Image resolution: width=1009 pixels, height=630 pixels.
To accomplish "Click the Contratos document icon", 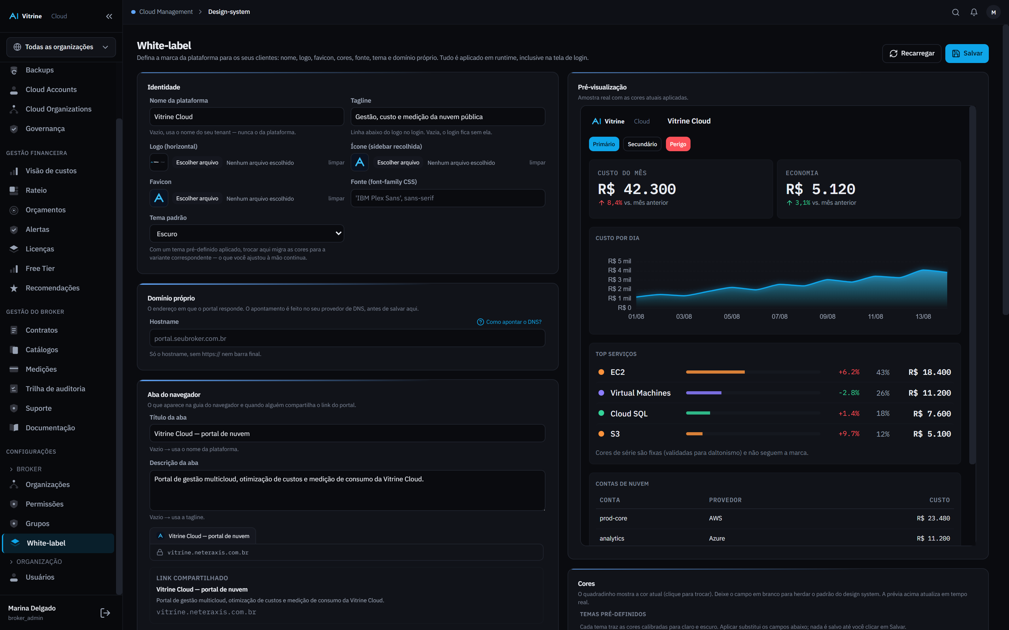I will (14, 330).
